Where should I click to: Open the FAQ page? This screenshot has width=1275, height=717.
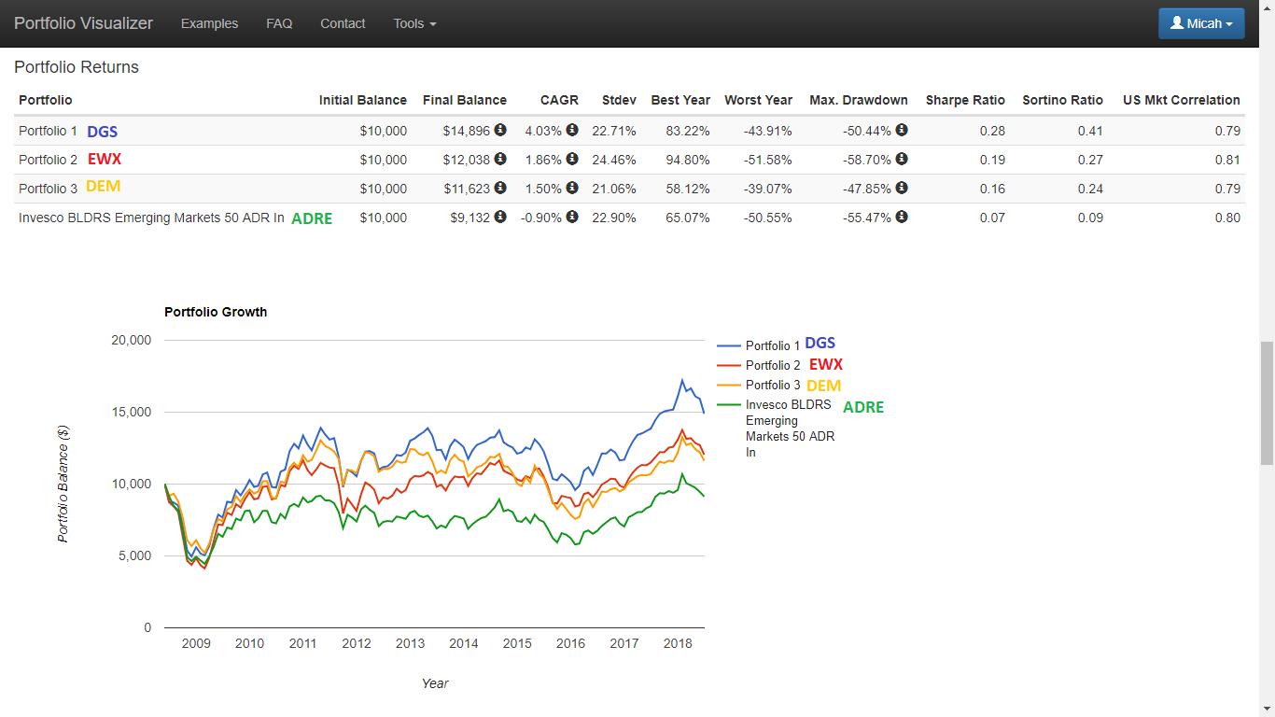[279, 23]
